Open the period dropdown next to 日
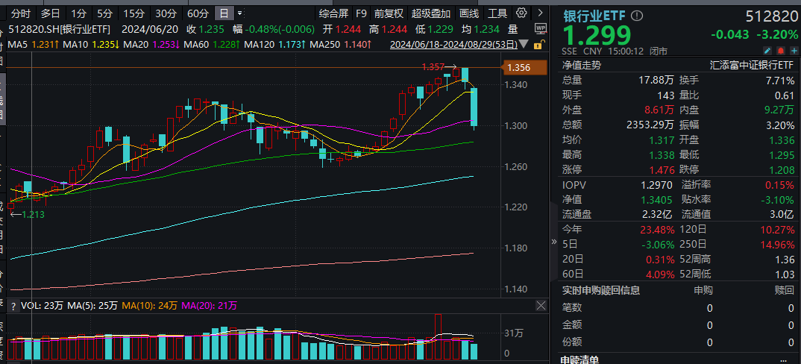Screen dimensions: 801x364 (239, 13)
